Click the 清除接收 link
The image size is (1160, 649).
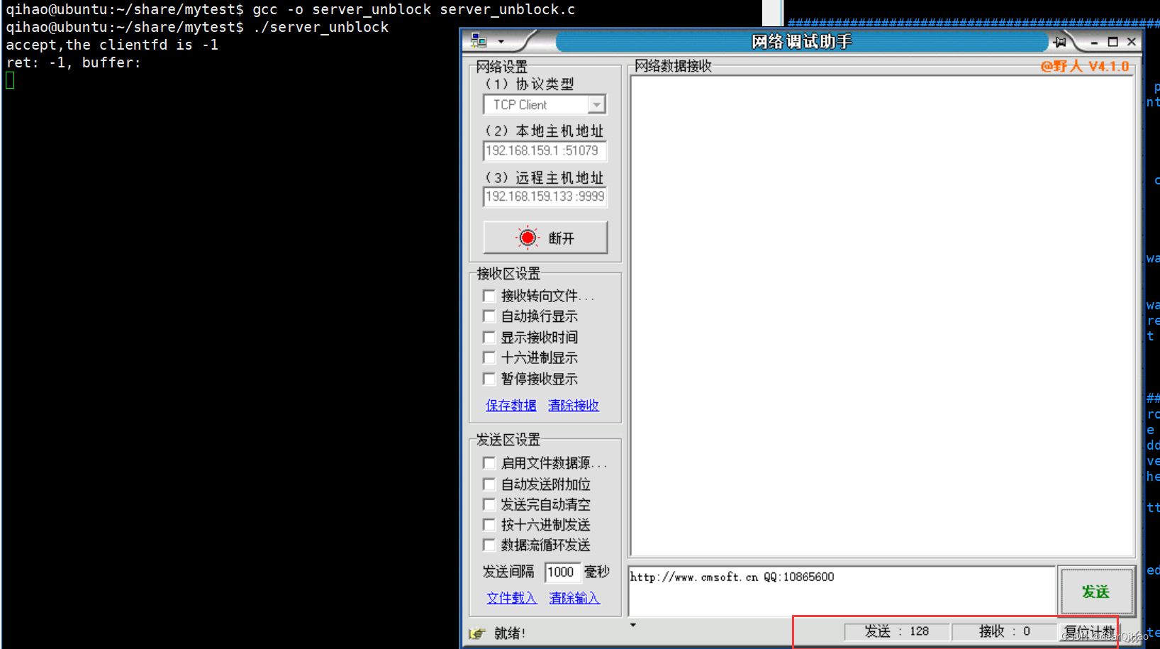click(574, 405)
